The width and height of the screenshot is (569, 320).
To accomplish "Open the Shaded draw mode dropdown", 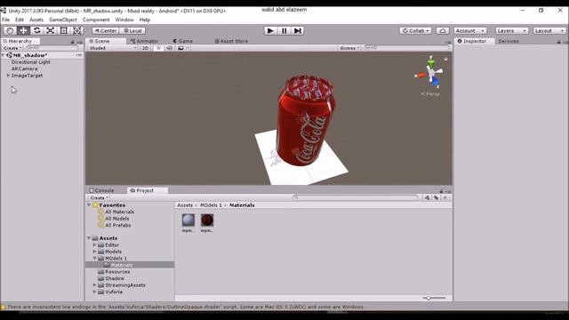I will [113, 48].
